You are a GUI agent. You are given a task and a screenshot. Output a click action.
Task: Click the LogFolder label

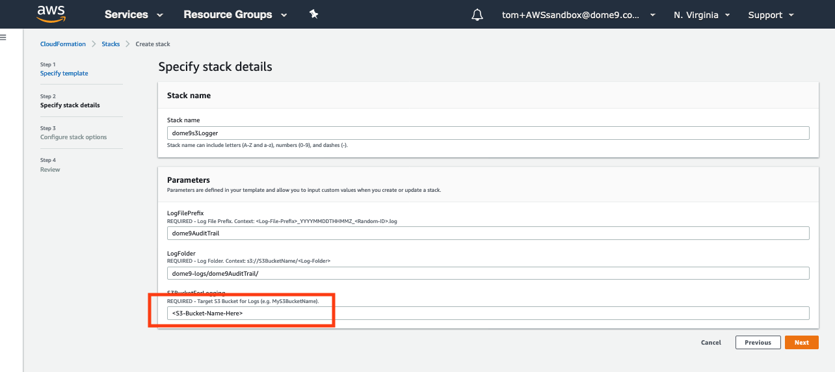(x=181, y=254)
